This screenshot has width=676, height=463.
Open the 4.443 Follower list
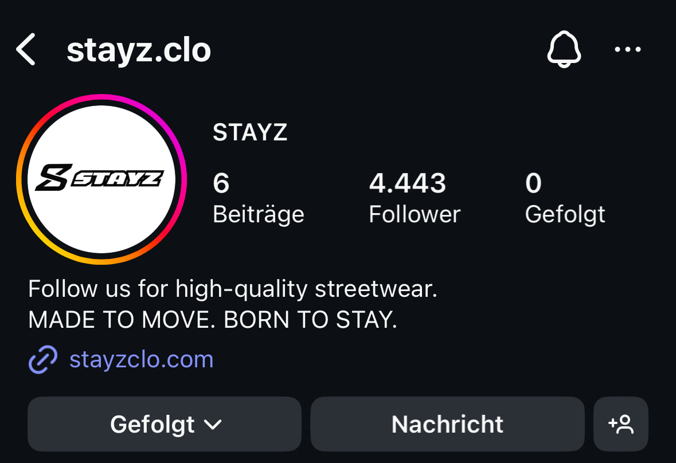[415, 198]
